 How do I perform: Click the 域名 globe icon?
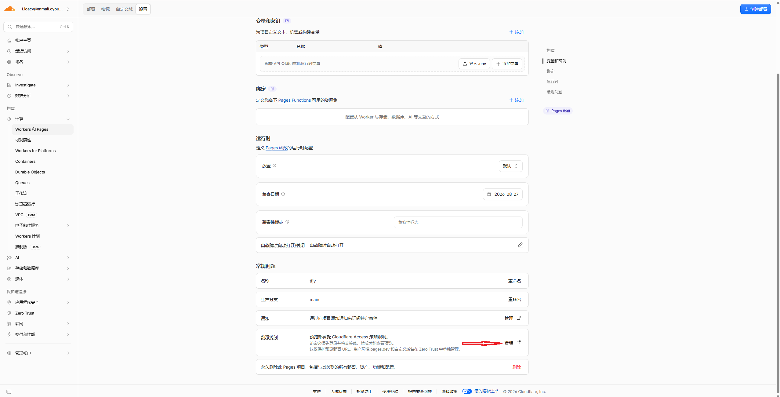click(9, 62)
